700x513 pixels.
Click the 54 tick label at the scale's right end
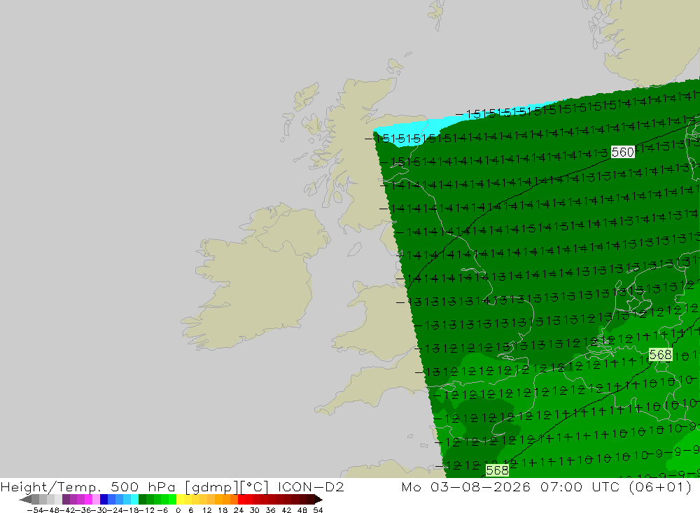[318, 510]
